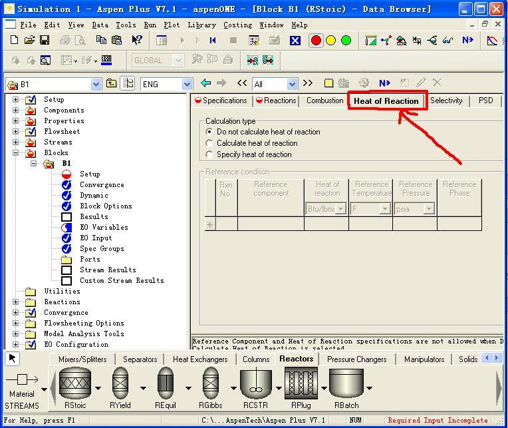This screenshot has height=428, width=508.
Task: Open the All input filter dropdown
Action: 292,85
